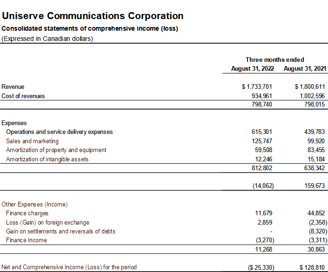Select other expenses total '30,863'

pyautogui.click(x=316, y=249)
